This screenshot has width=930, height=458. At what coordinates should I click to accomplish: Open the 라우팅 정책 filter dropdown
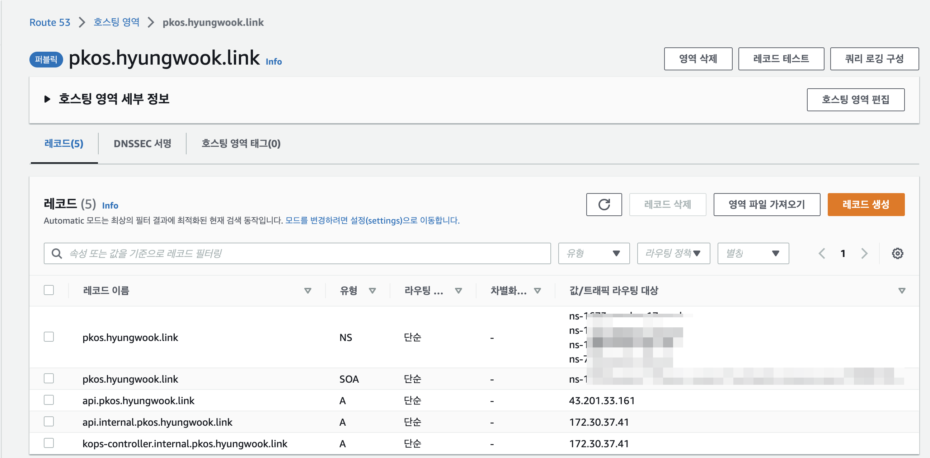pyautogui.click(x=673, y=253)
